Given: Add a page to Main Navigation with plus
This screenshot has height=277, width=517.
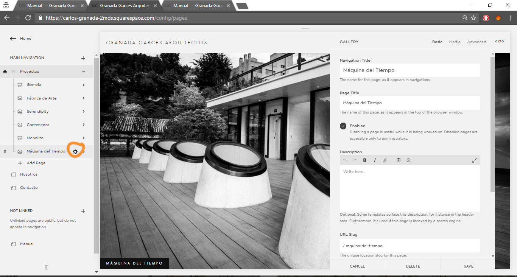Looking at the screenshot, I should click(x=83, y=58).
